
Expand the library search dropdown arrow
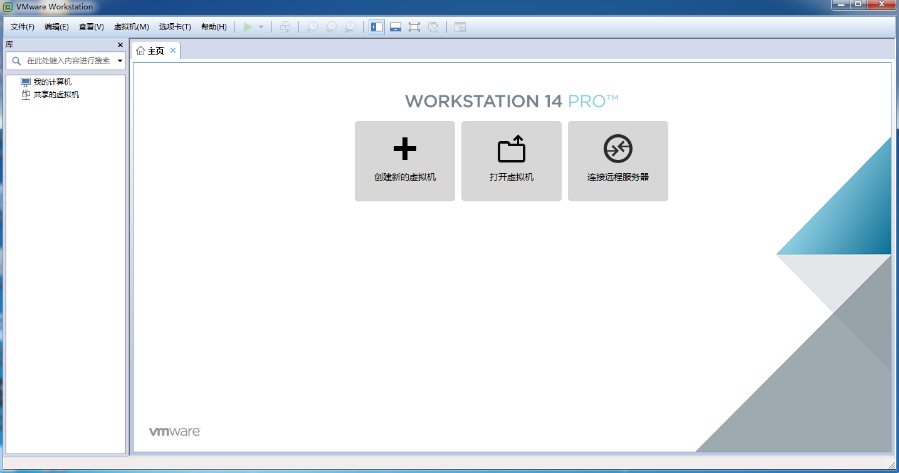tap(120, 61)
